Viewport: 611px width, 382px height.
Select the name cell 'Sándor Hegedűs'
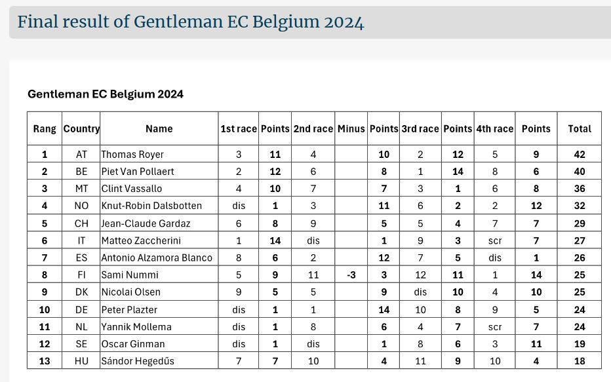tap(159, 361)
